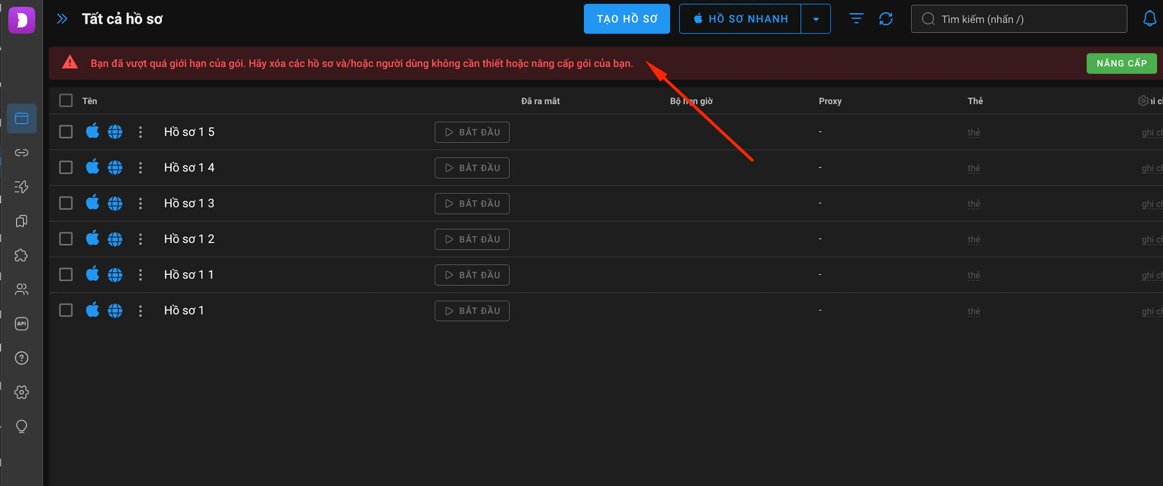Expand the Hồ sơ nhanh dropdown arrow
This screenshot has height=486, width=1163.
(816, 19)
